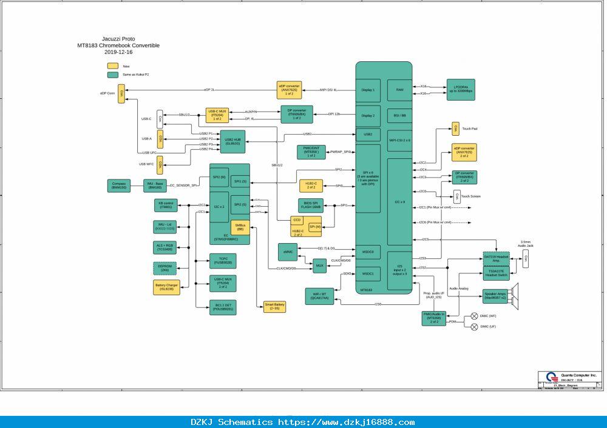Select the ALS + RGB (TCS3400) block

pos(165,248)
